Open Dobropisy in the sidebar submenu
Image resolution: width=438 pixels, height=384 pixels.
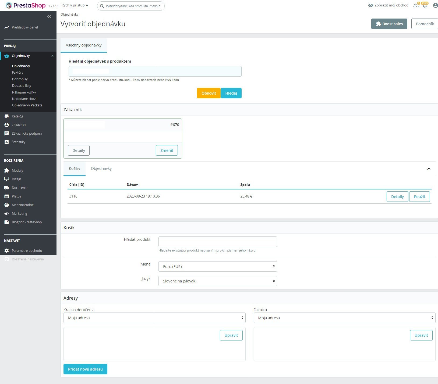tap(20, 79)
